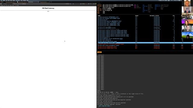This screenshot has height=108, width=193.
Task: Open the Tools menu in the menu bar
Action: tap(21, 1)
